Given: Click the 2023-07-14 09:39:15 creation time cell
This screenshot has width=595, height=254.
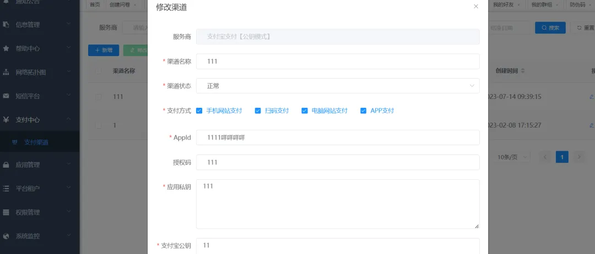Looking at the screenshot, I should (x=515, y=97).
